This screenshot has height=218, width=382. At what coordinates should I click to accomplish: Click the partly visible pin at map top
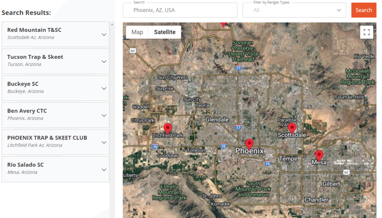(x=223, y=25)
